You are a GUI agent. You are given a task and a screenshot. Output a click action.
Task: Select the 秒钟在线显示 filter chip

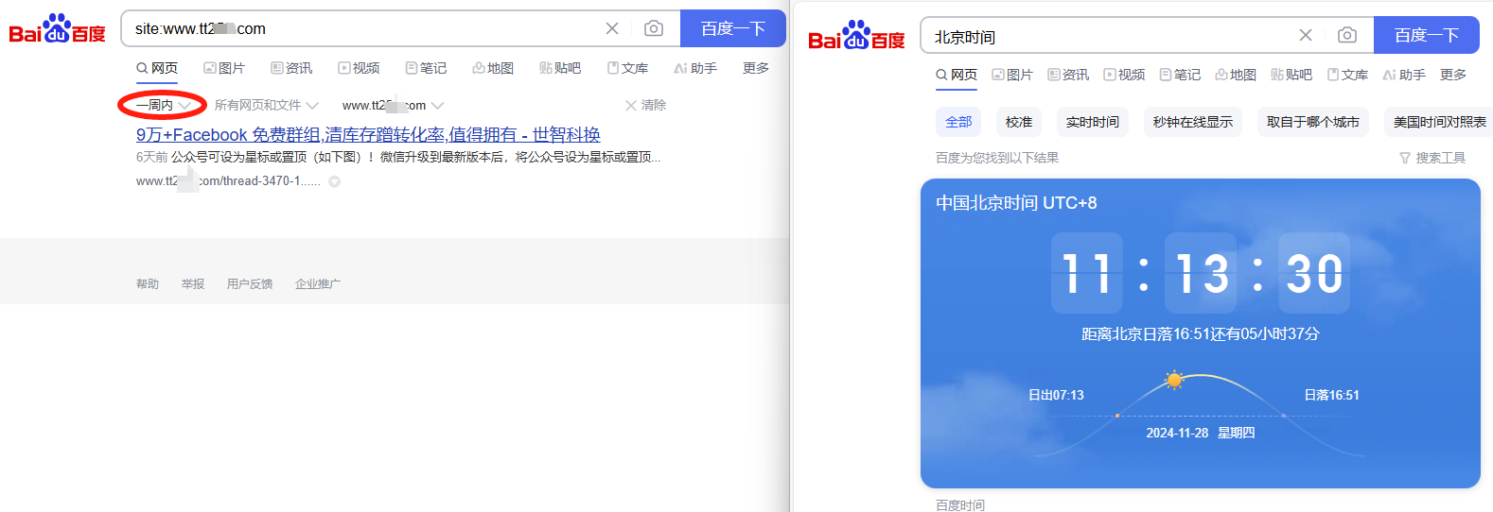point(1193,122)
